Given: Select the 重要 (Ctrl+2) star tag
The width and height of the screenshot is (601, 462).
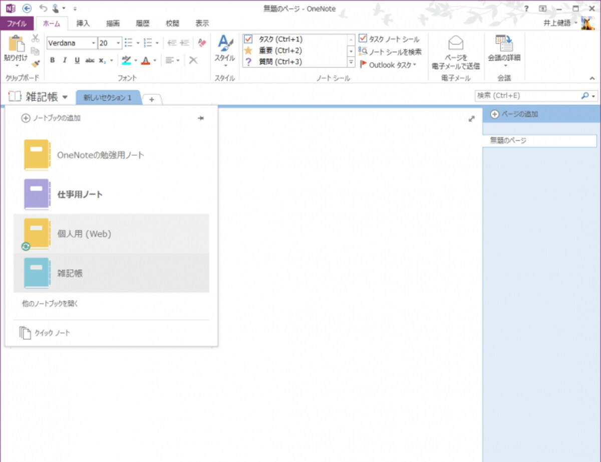Looking at the screenshot, I should click(248, 51).
